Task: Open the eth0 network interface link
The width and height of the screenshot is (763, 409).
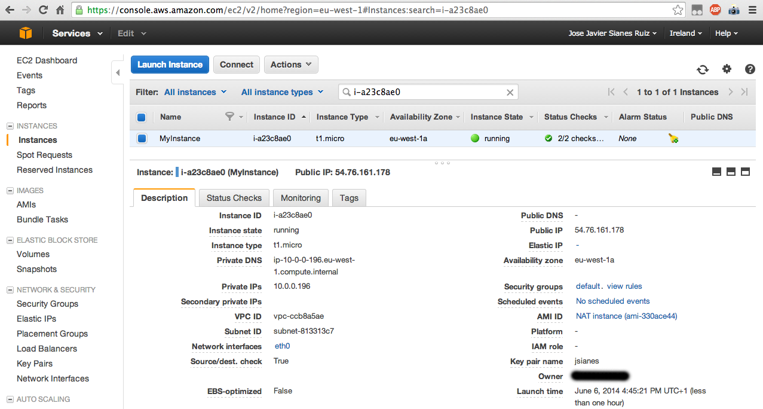Action: click(x=282, y=346)
